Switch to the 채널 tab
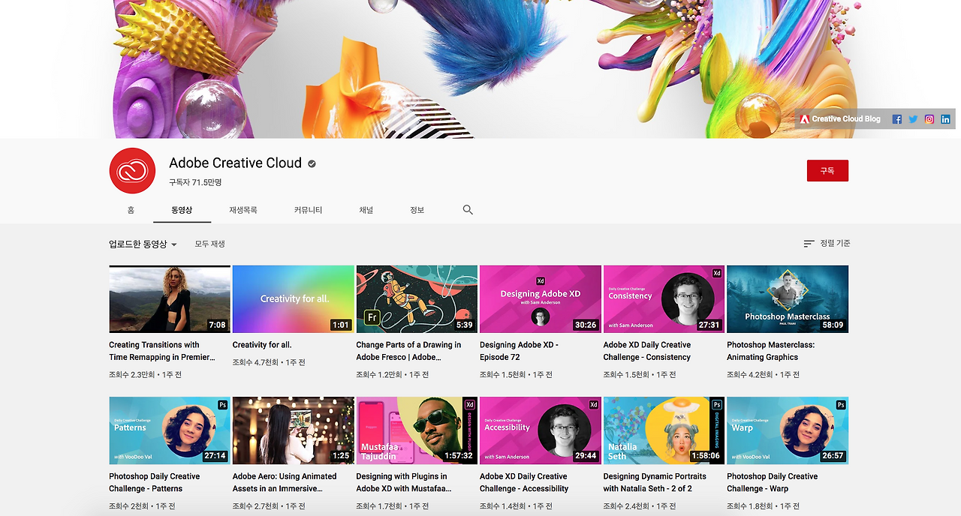The height and width of the screenshot is (516, 961). [x=366, y=210]
